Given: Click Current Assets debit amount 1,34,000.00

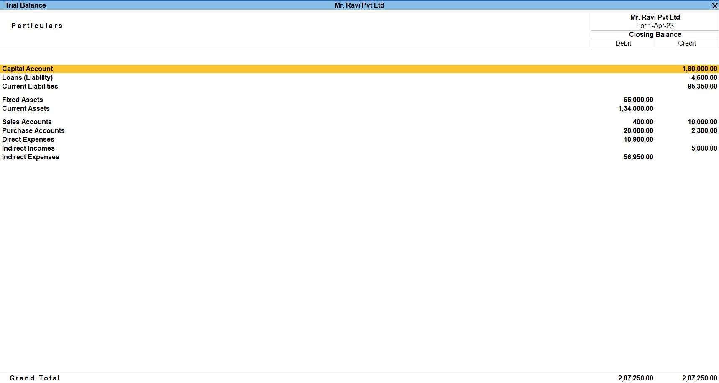Looking at the screenshot, I should 635,109.
